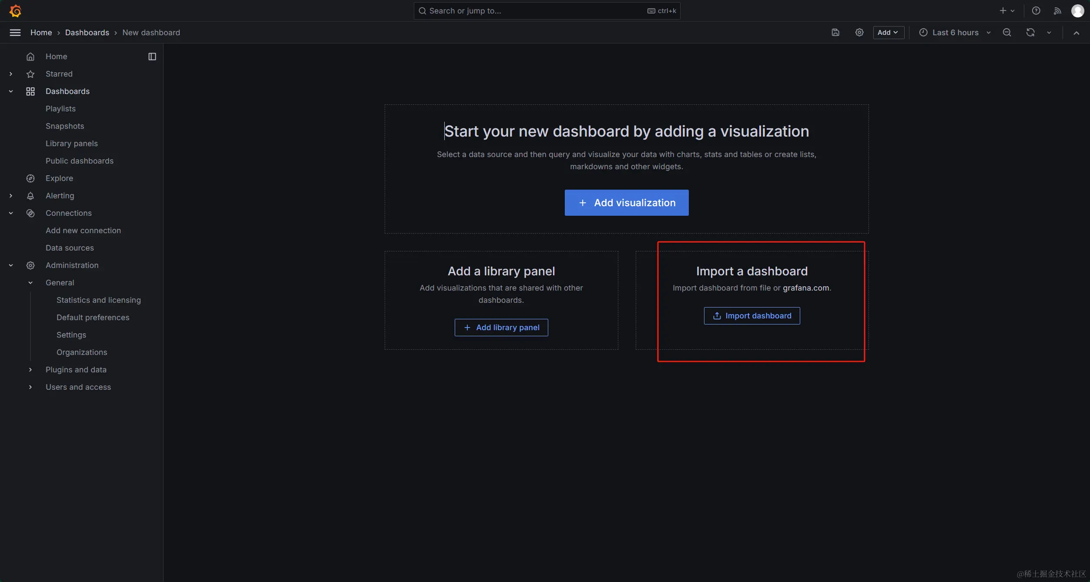Image resolution: width=1090 pixels, height=582 pixels.
Task: Click the Import dashboard button
Action: coord(751,316)
